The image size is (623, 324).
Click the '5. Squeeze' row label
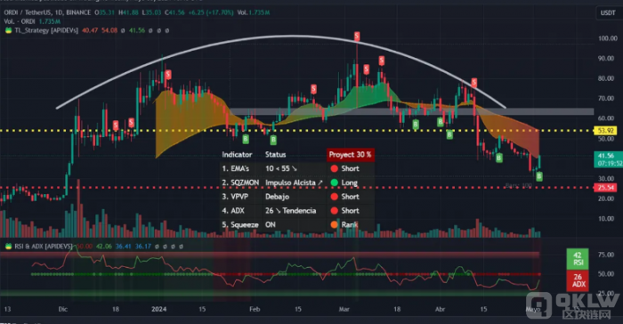[x=240, y=225]
